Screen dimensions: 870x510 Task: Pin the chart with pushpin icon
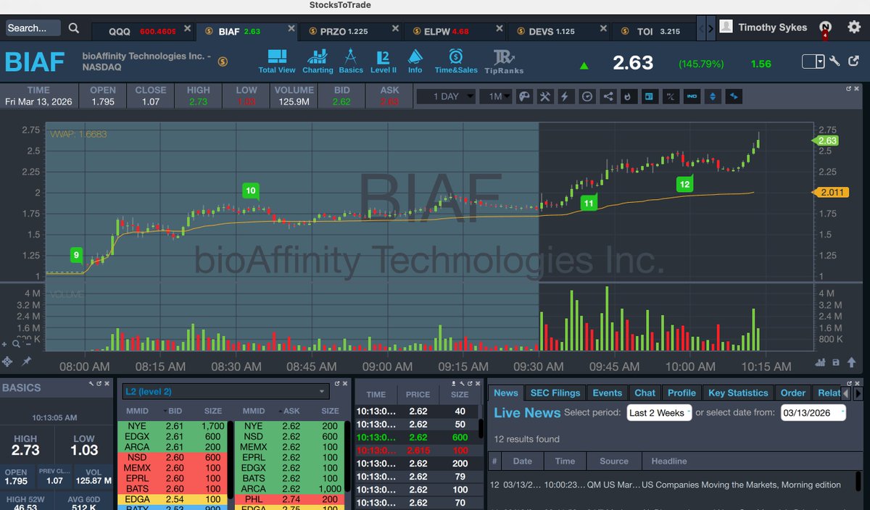(x=27, y=361)
